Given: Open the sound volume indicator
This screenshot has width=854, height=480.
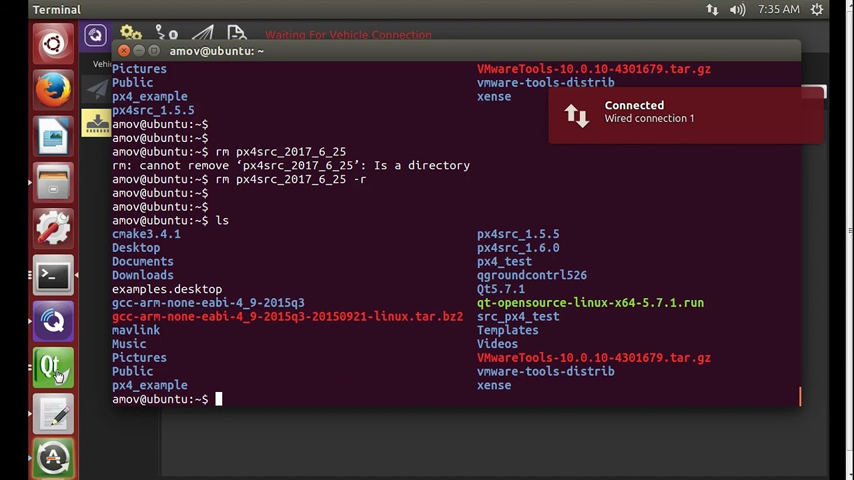Looking at the screenshot, I should point(737,9).
